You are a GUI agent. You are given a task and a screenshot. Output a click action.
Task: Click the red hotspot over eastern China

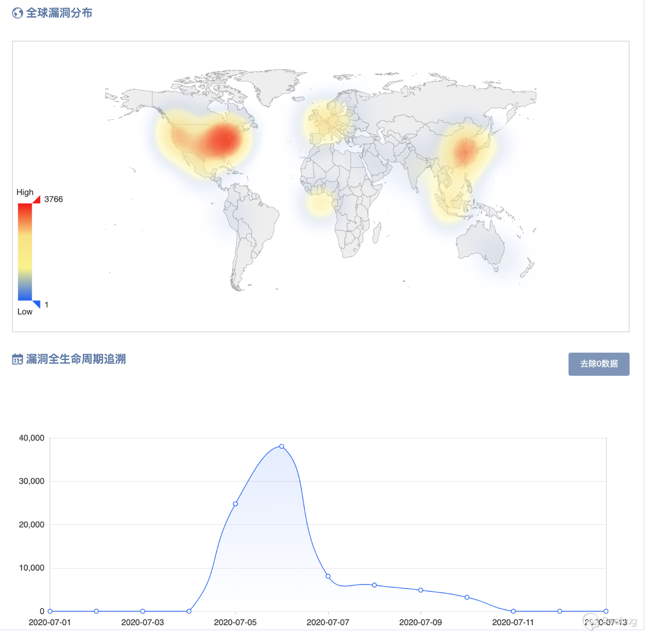pos(464,151)
